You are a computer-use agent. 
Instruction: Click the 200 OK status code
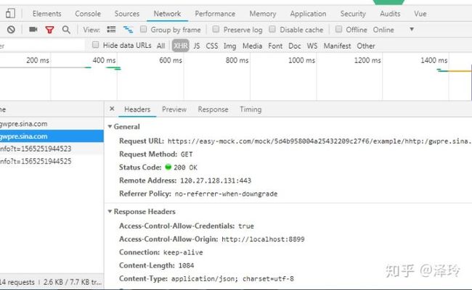click(185, 167)
